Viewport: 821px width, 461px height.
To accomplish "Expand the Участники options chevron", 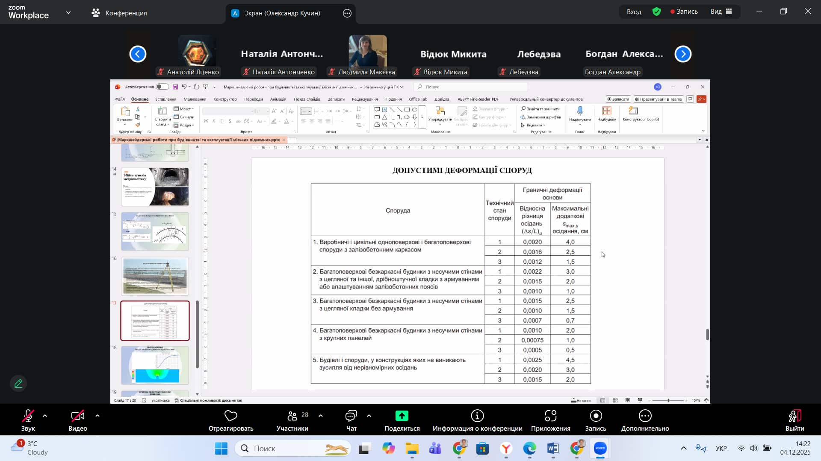I will coord(321,415).
